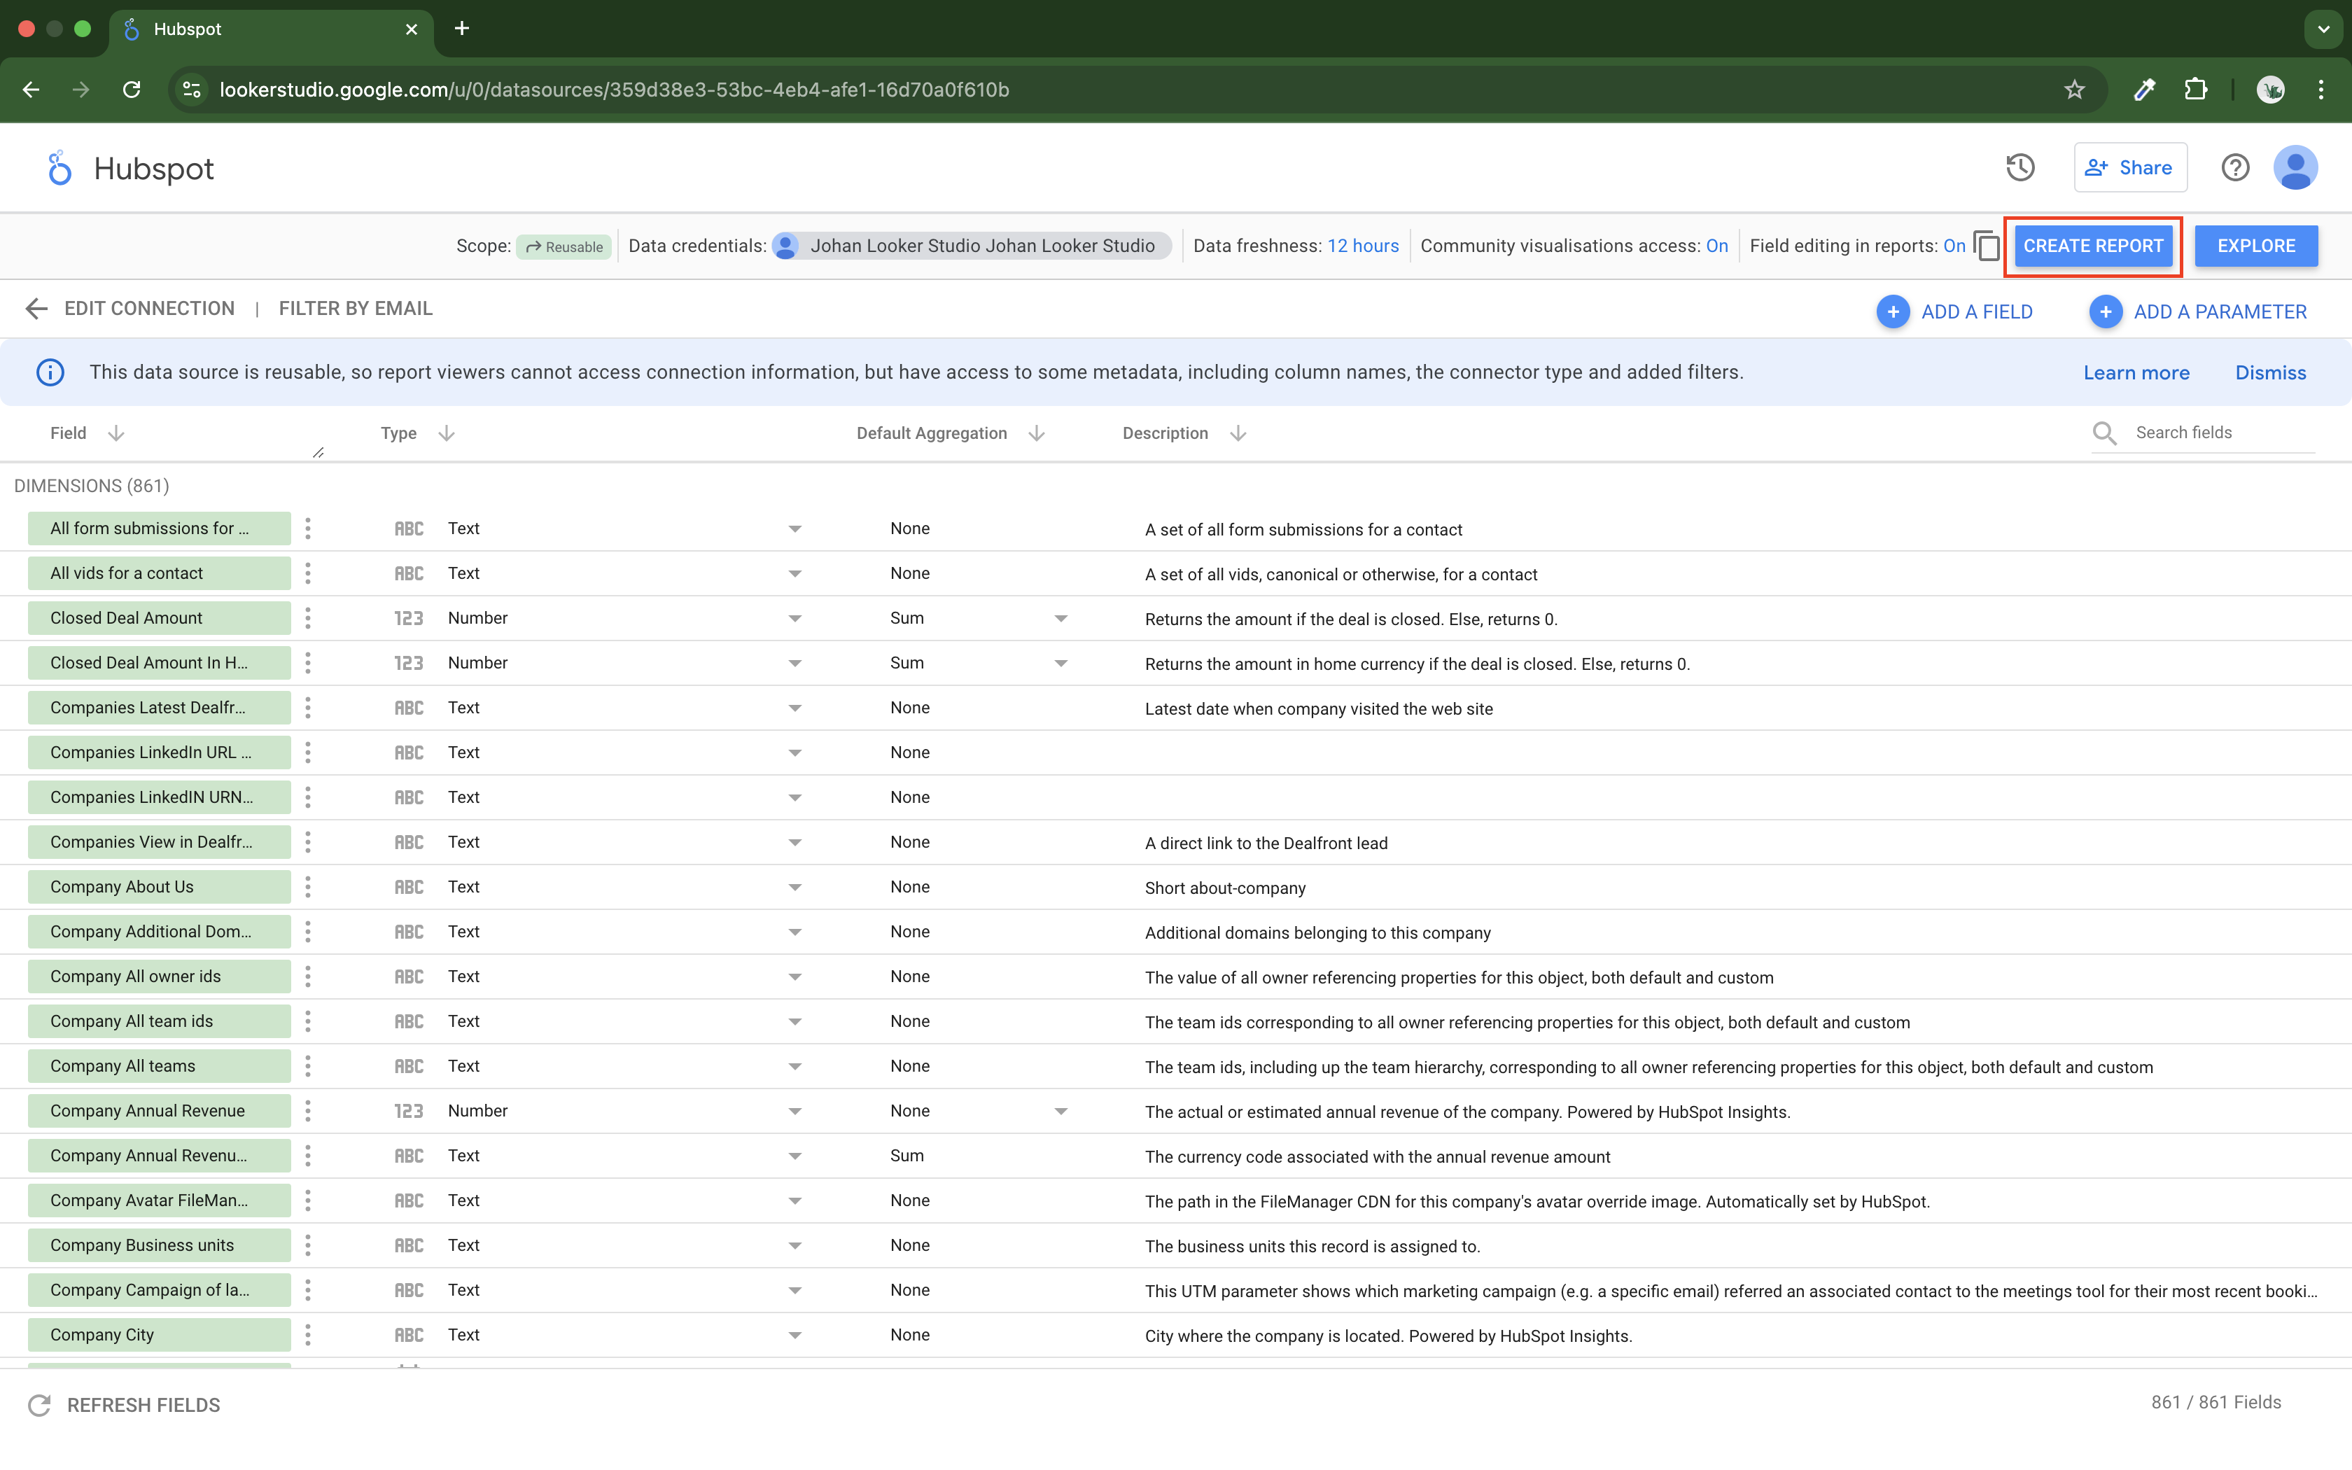Click the Reusable scope badge

click(563, 247)
